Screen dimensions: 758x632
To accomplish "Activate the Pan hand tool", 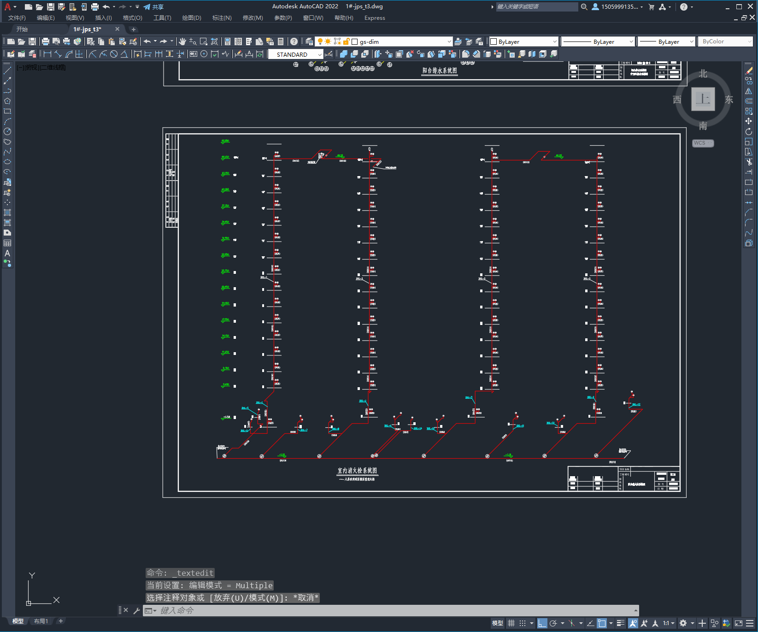I will pos(182,41).
